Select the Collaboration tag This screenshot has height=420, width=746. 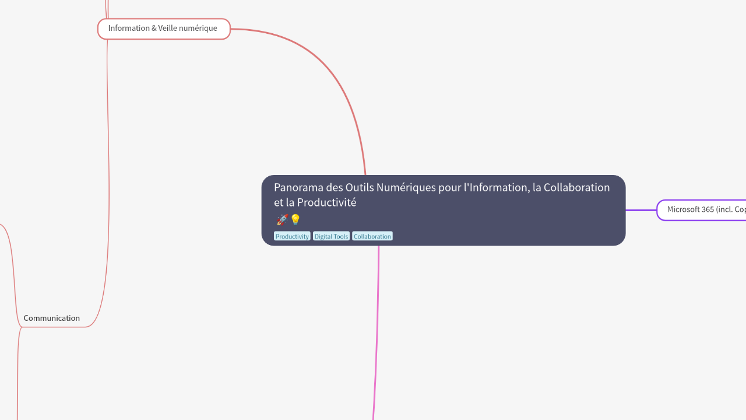coord(372,236)
